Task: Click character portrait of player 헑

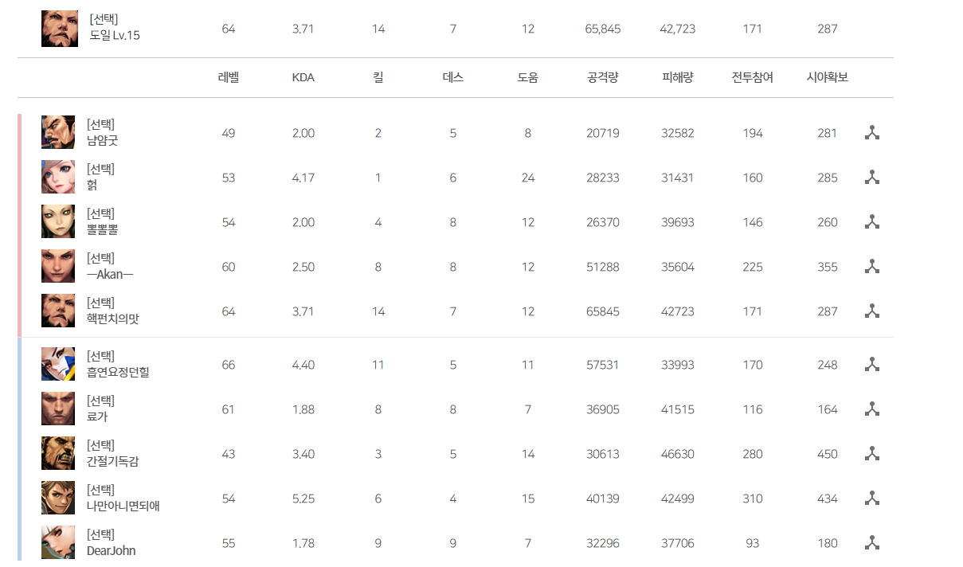Action: tap(58, 177)
